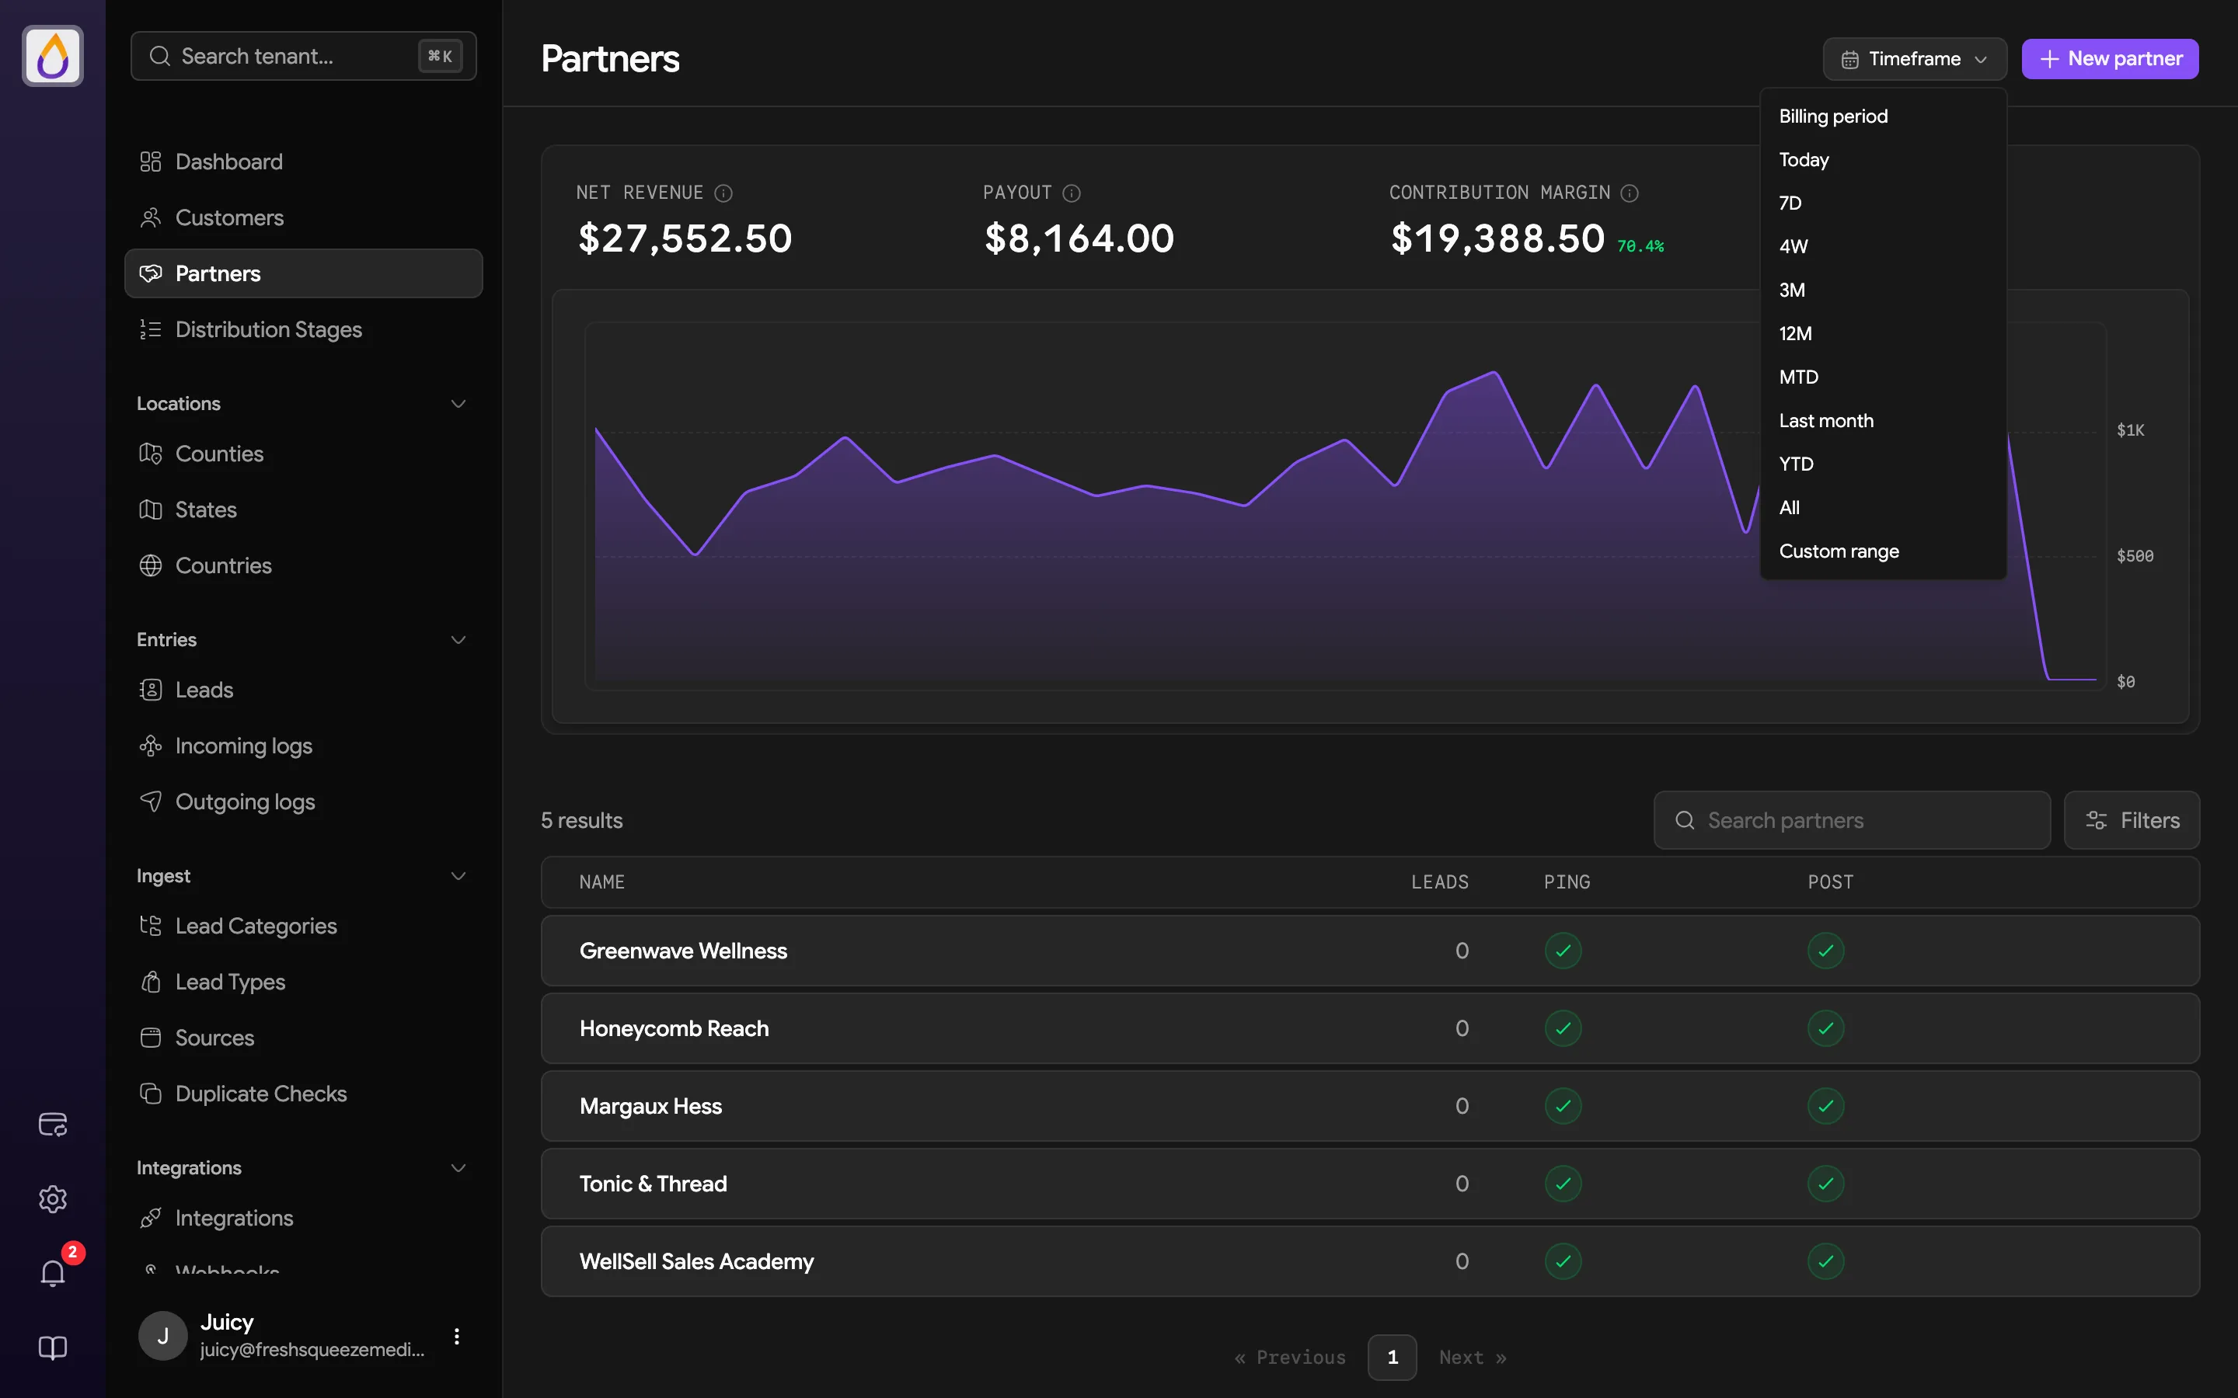
Task: Click the New partner button
Action: tap(2110, 59)
